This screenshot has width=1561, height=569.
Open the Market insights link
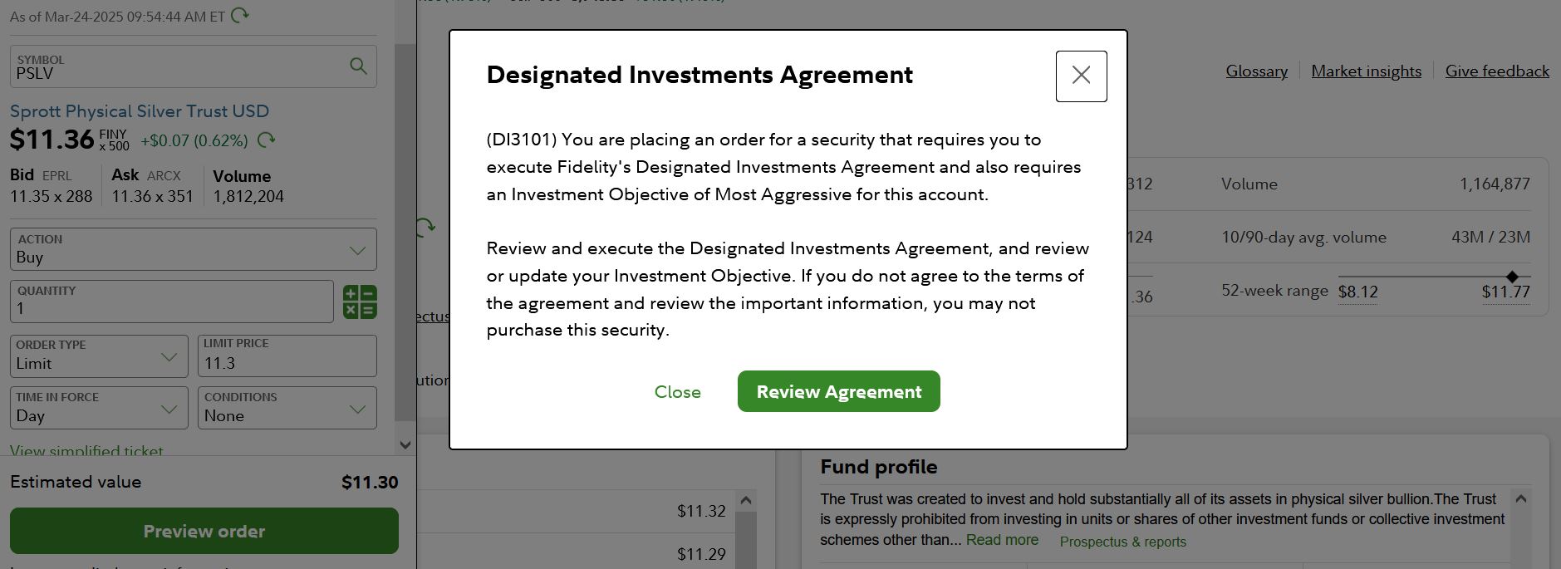(x=1366, y=71)
